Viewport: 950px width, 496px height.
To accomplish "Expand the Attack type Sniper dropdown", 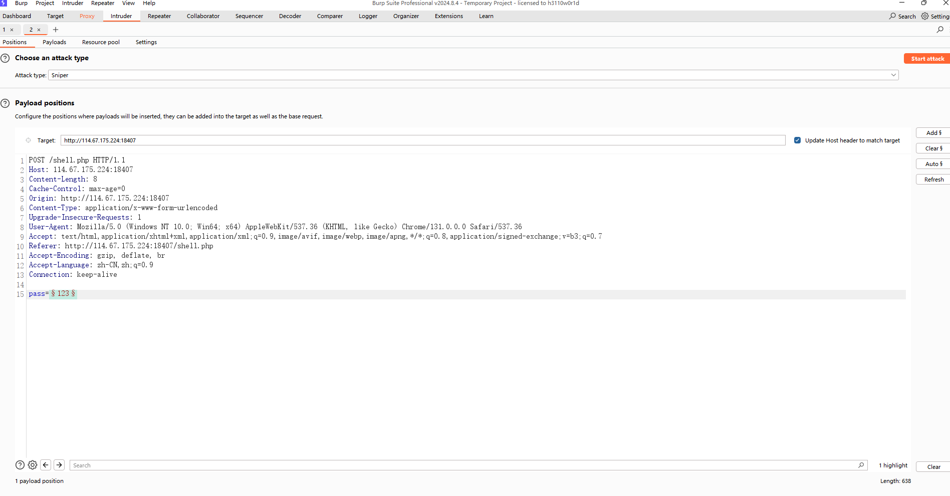I will click(893, 75).
